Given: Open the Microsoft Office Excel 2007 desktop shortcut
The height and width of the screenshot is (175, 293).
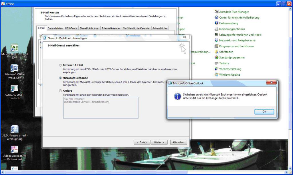Looking at the screenshot, I should click(14, 48).
